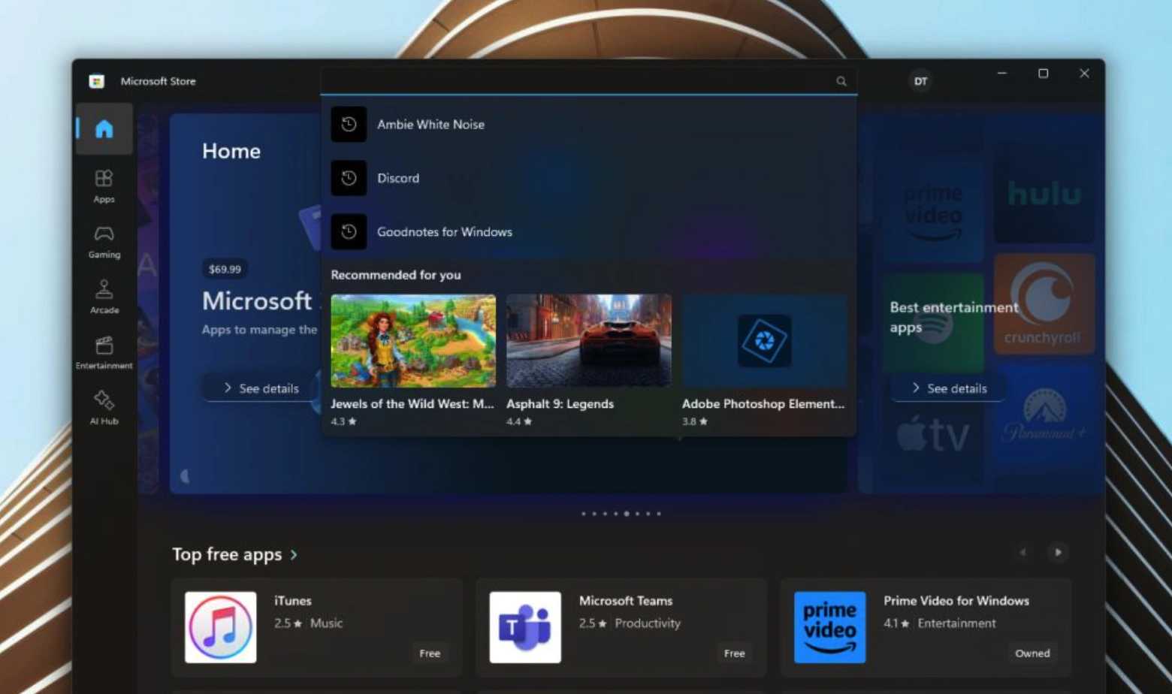Click history icon beside Goodnotes for Windows
The width and height of the screenshot is (1172, 694).
(349, 232)
